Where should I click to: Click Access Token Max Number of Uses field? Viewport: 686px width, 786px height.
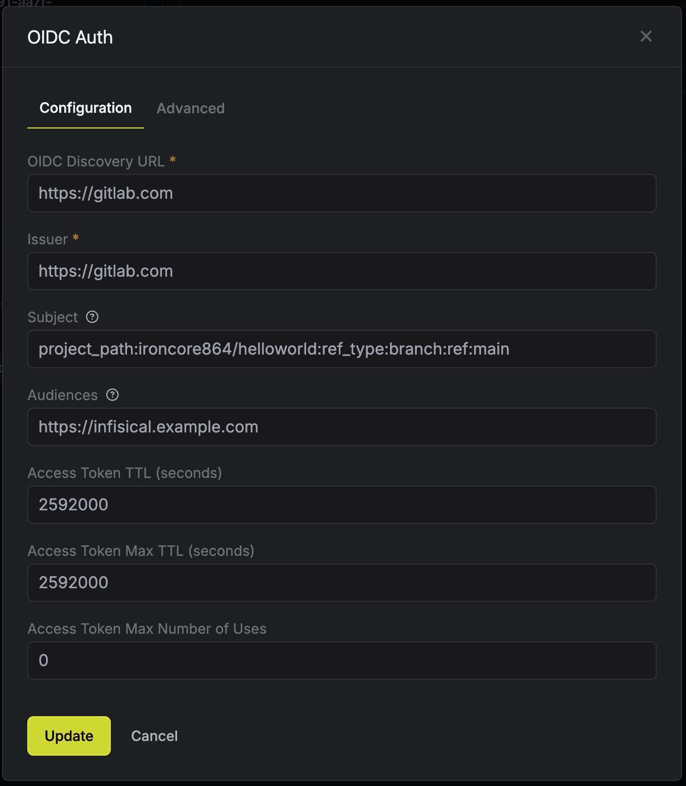point(341,661)
